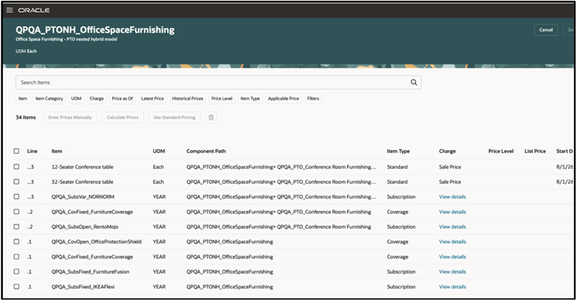Select the QPQA_CovOpen_OfficeProtectionShield item name
The height and width of the screenshot is (301, 577).
click(97, 242)
